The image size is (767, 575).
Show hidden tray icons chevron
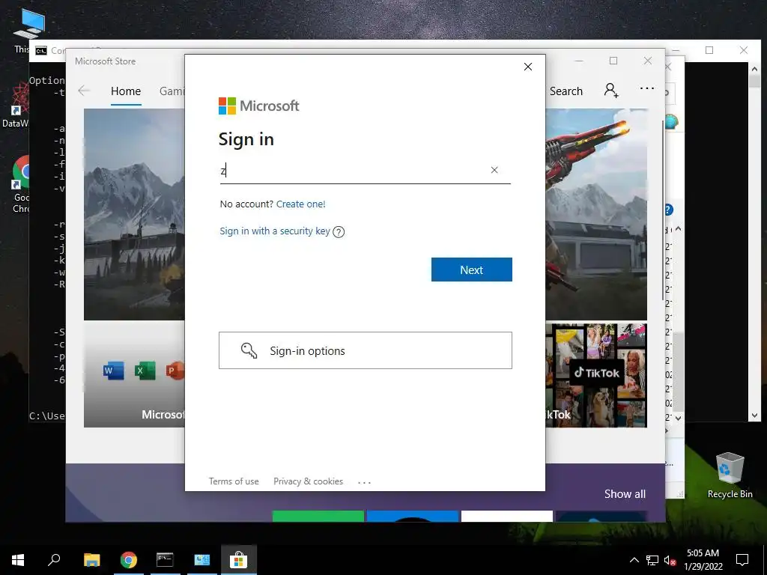(634, 560)
